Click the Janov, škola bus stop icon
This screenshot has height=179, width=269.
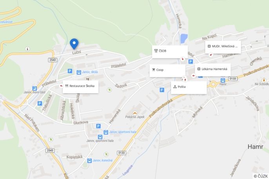click(x=79, y=72)
